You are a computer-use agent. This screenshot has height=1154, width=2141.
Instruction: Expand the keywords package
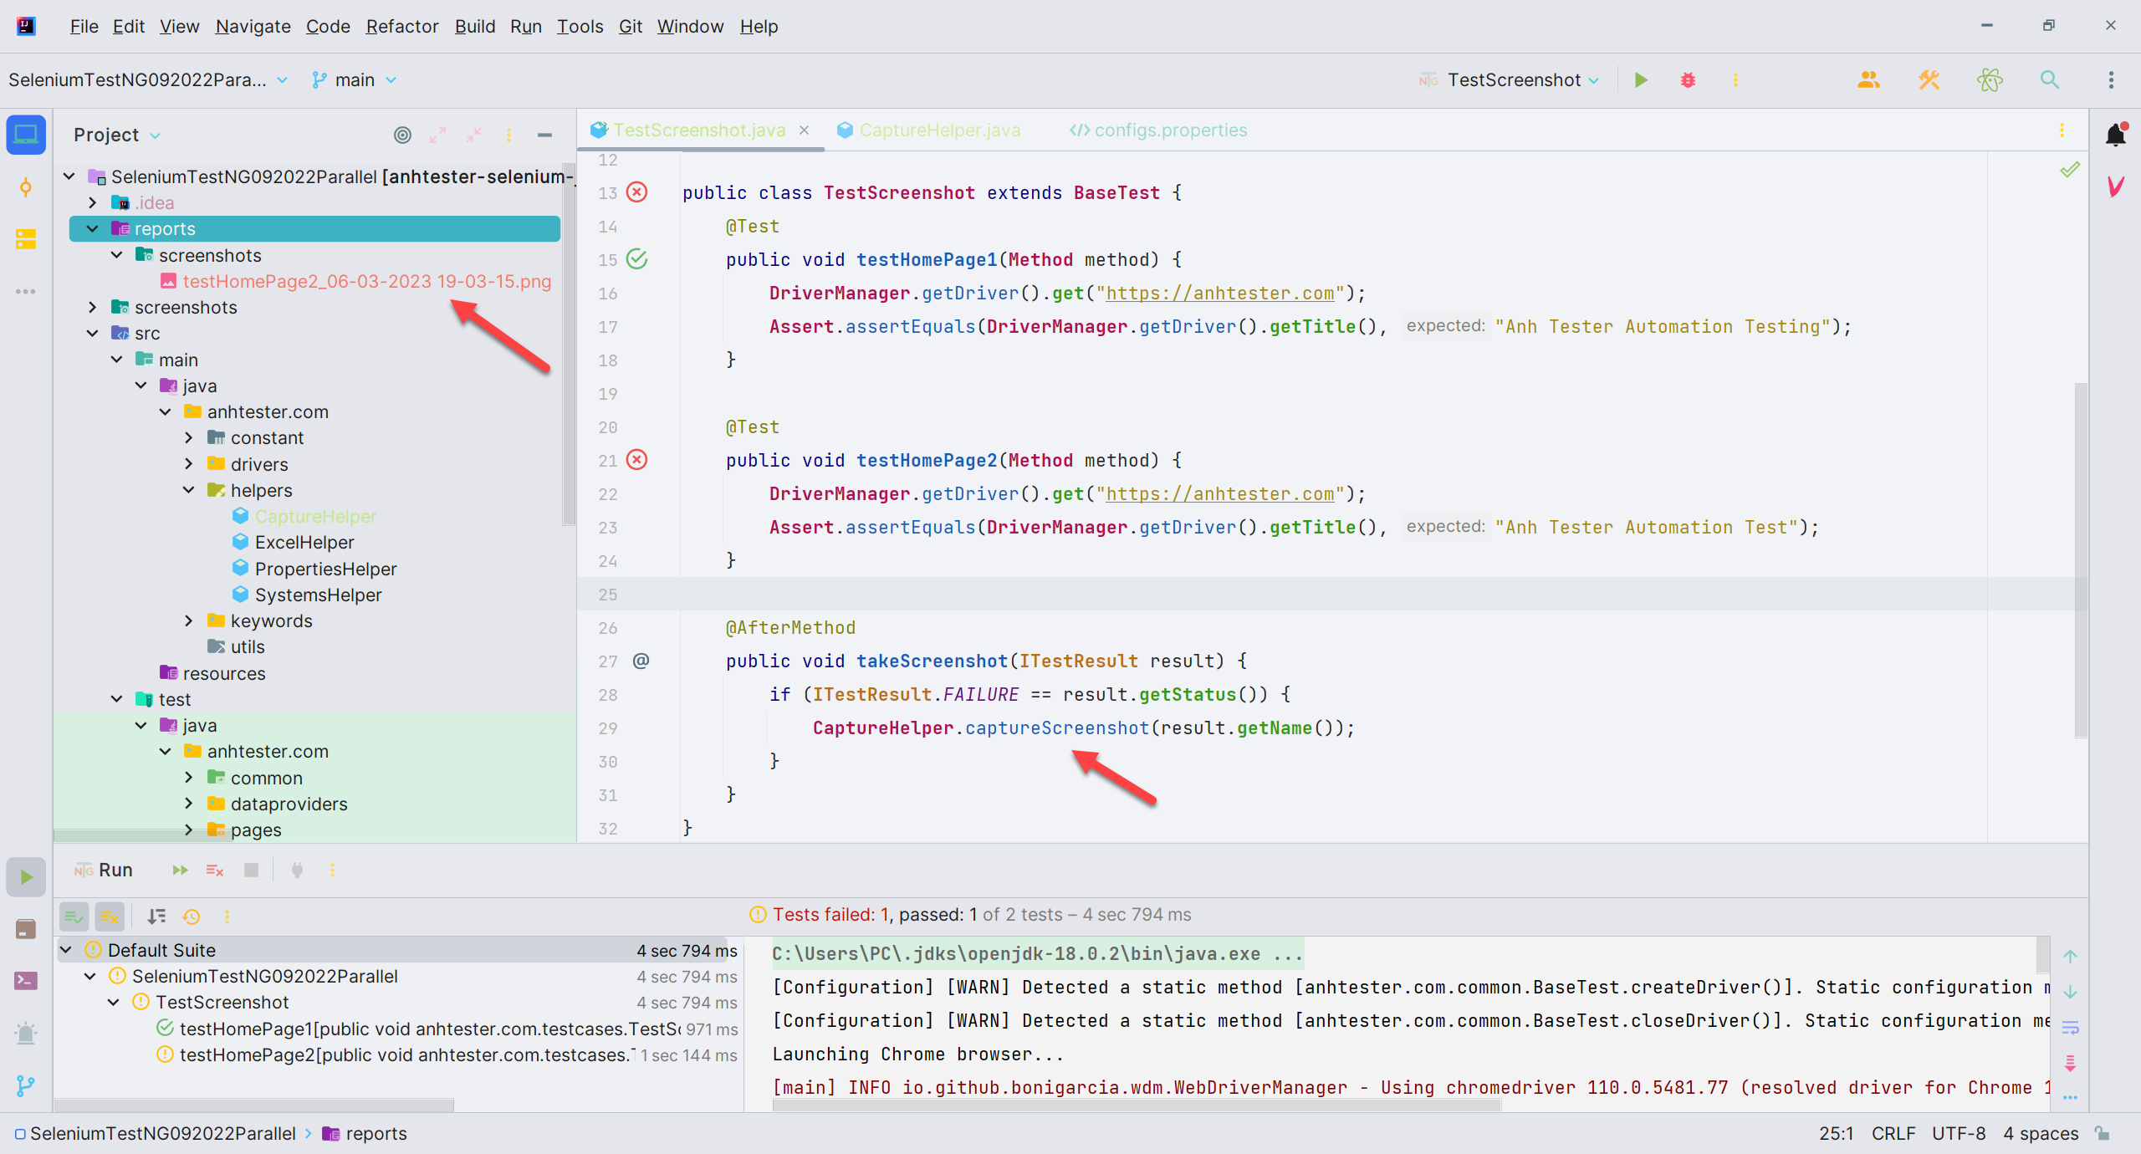(189, 620)
